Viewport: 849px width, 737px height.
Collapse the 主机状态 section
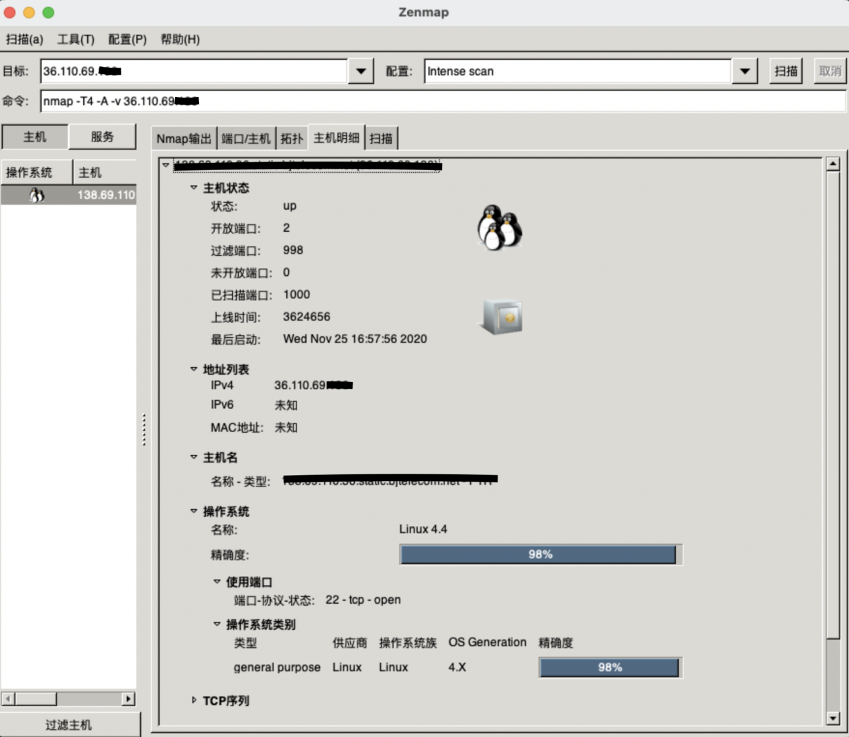tap(194, 188)
